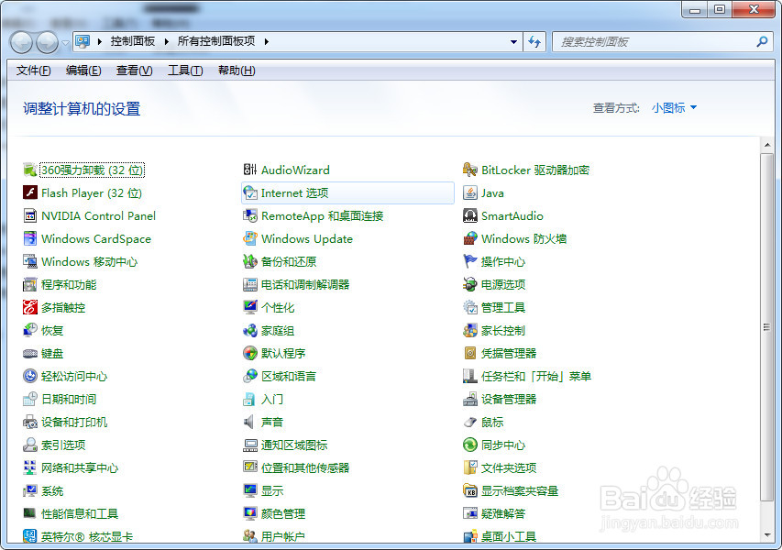This screenshot has width=782, height=550.
Task: Open 轻松访问中心 link
Action: pyautogui.click(x=74, y=377)
